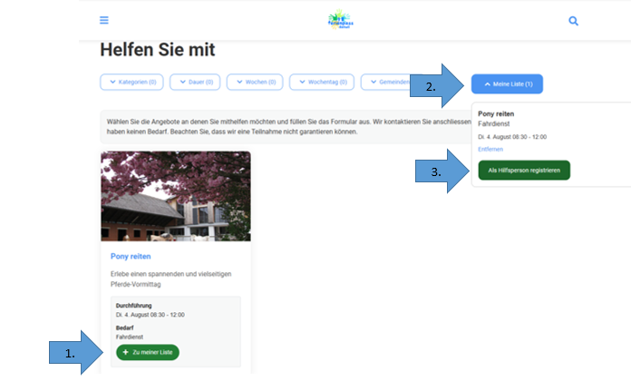Open the hamburger navigation menu
Viewport: 631px width, 391px height.
[104, 20]
